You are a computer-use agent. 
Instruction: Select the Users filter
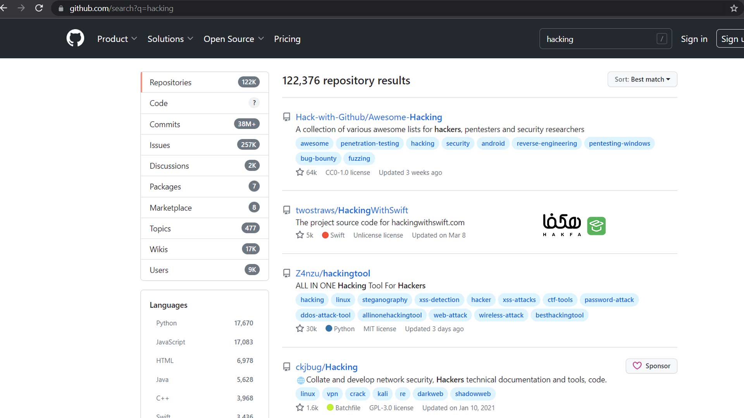click(x=205, y=270)
